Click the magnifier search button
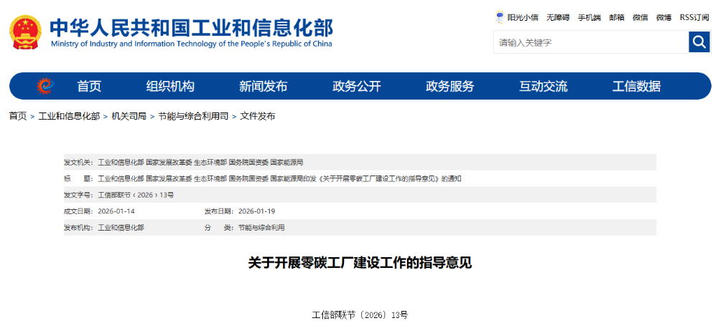718x336 pixels. point(699,42)
